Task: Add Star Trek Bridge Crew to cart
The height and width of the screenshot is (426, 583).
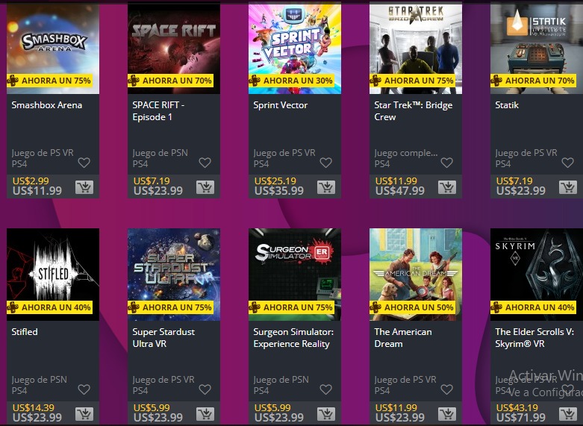Action: (x=447, y=187)
